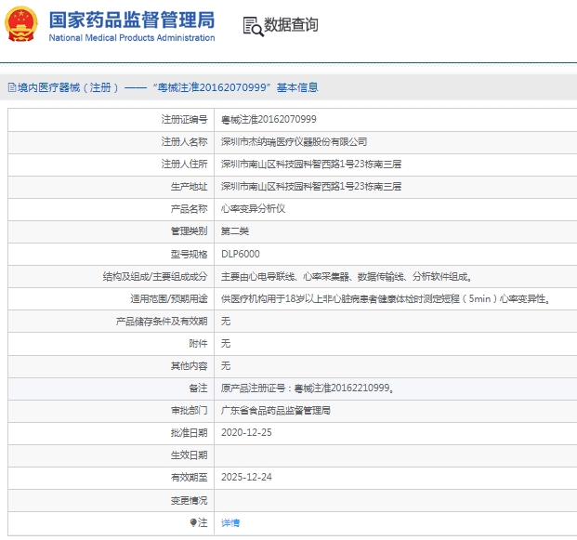Click the 备注 label
This screenshot has width=577, height=540.
click(x=198, y=388)
